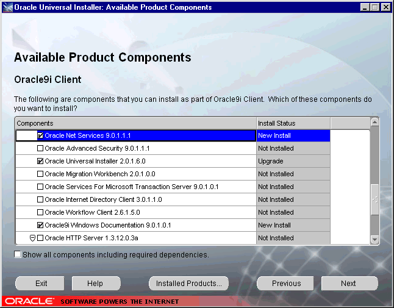Uncheck Oracle Net Services 9.0.1.1.1 checkbox
Screen dimensions: 394x308
(x=40, y=135)
